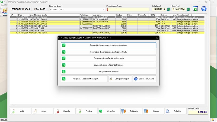The height and width of the screenshot is (122, 217).
Task: Select order row 4 at 20:11
Action: pyautogui.click(x=107, y=24)
